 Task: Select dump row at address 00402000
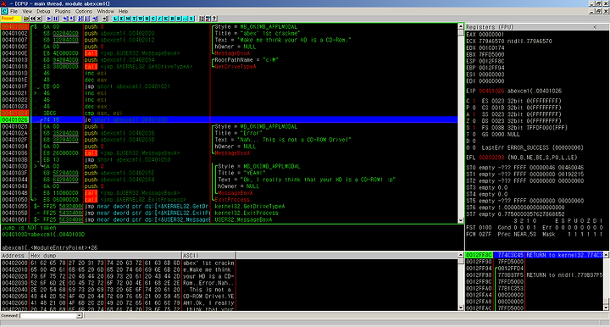(x=118, y=263)
